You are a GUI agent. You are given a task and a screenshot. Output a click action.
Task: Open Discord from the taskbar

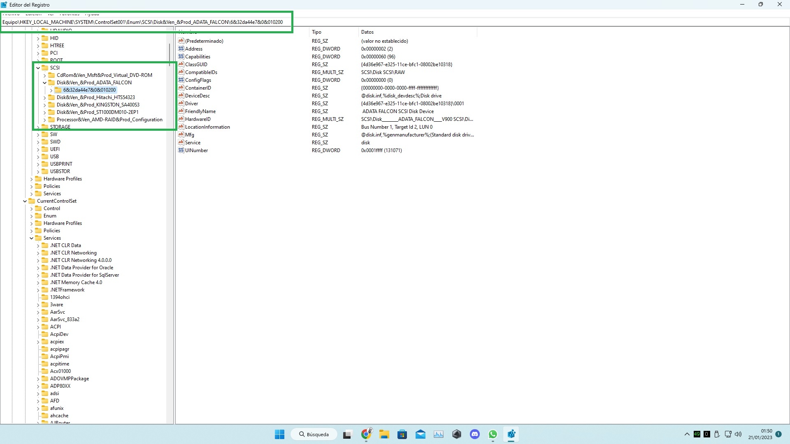click(475, 434)
